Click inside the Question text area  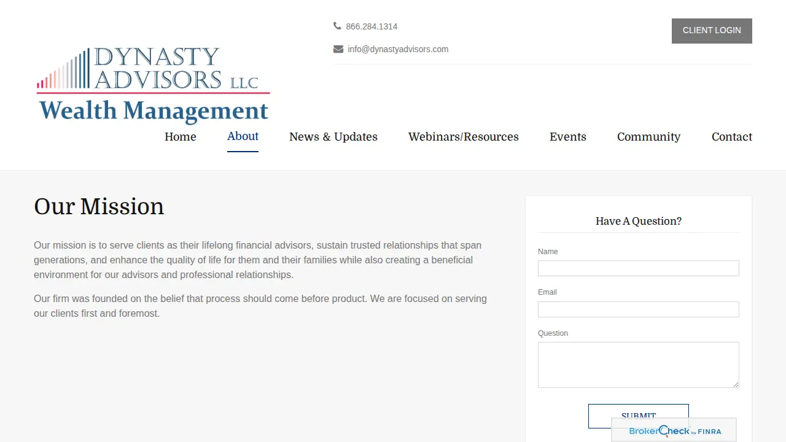point(639,365)
